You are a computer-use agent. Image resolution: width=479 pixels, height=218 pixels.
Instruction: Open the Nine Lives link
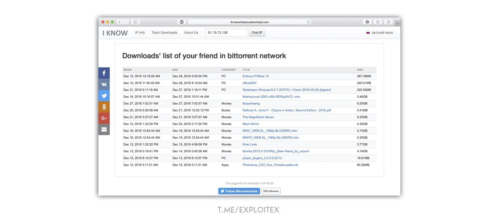click(x=250, y=144)
